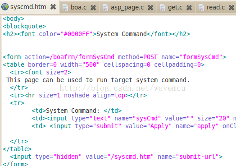Click the type="submit" attribute

[98, 126]
